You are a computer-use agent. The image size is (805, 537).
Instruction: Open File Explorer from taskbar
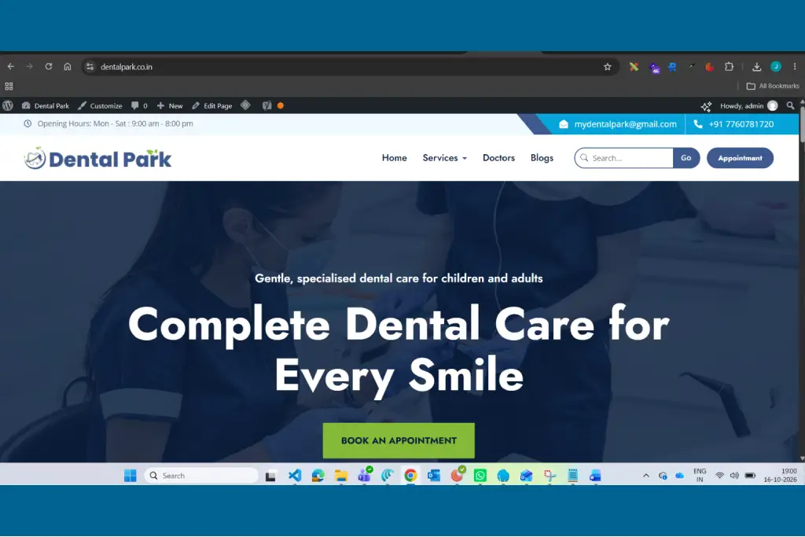pyautogui.click(x=341, y=476)
